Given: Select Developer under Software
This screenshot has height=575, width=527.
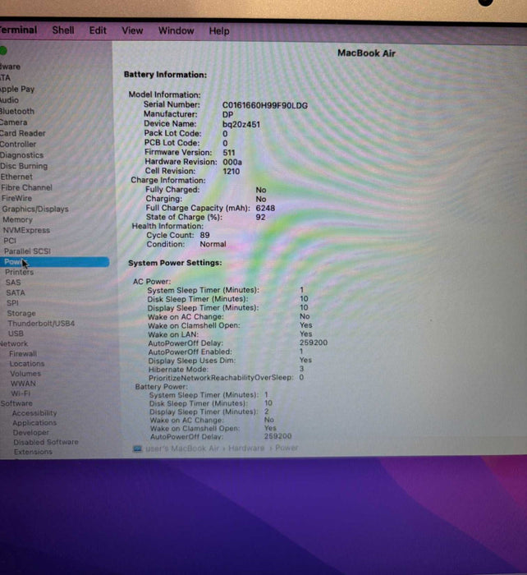Looking at the screenshot, I should pyautogui.click(x=31, y=432).
